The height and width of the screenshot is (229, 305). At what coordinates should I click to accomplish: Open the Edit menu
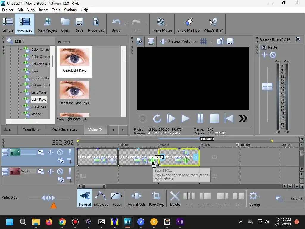coord(20,10)
